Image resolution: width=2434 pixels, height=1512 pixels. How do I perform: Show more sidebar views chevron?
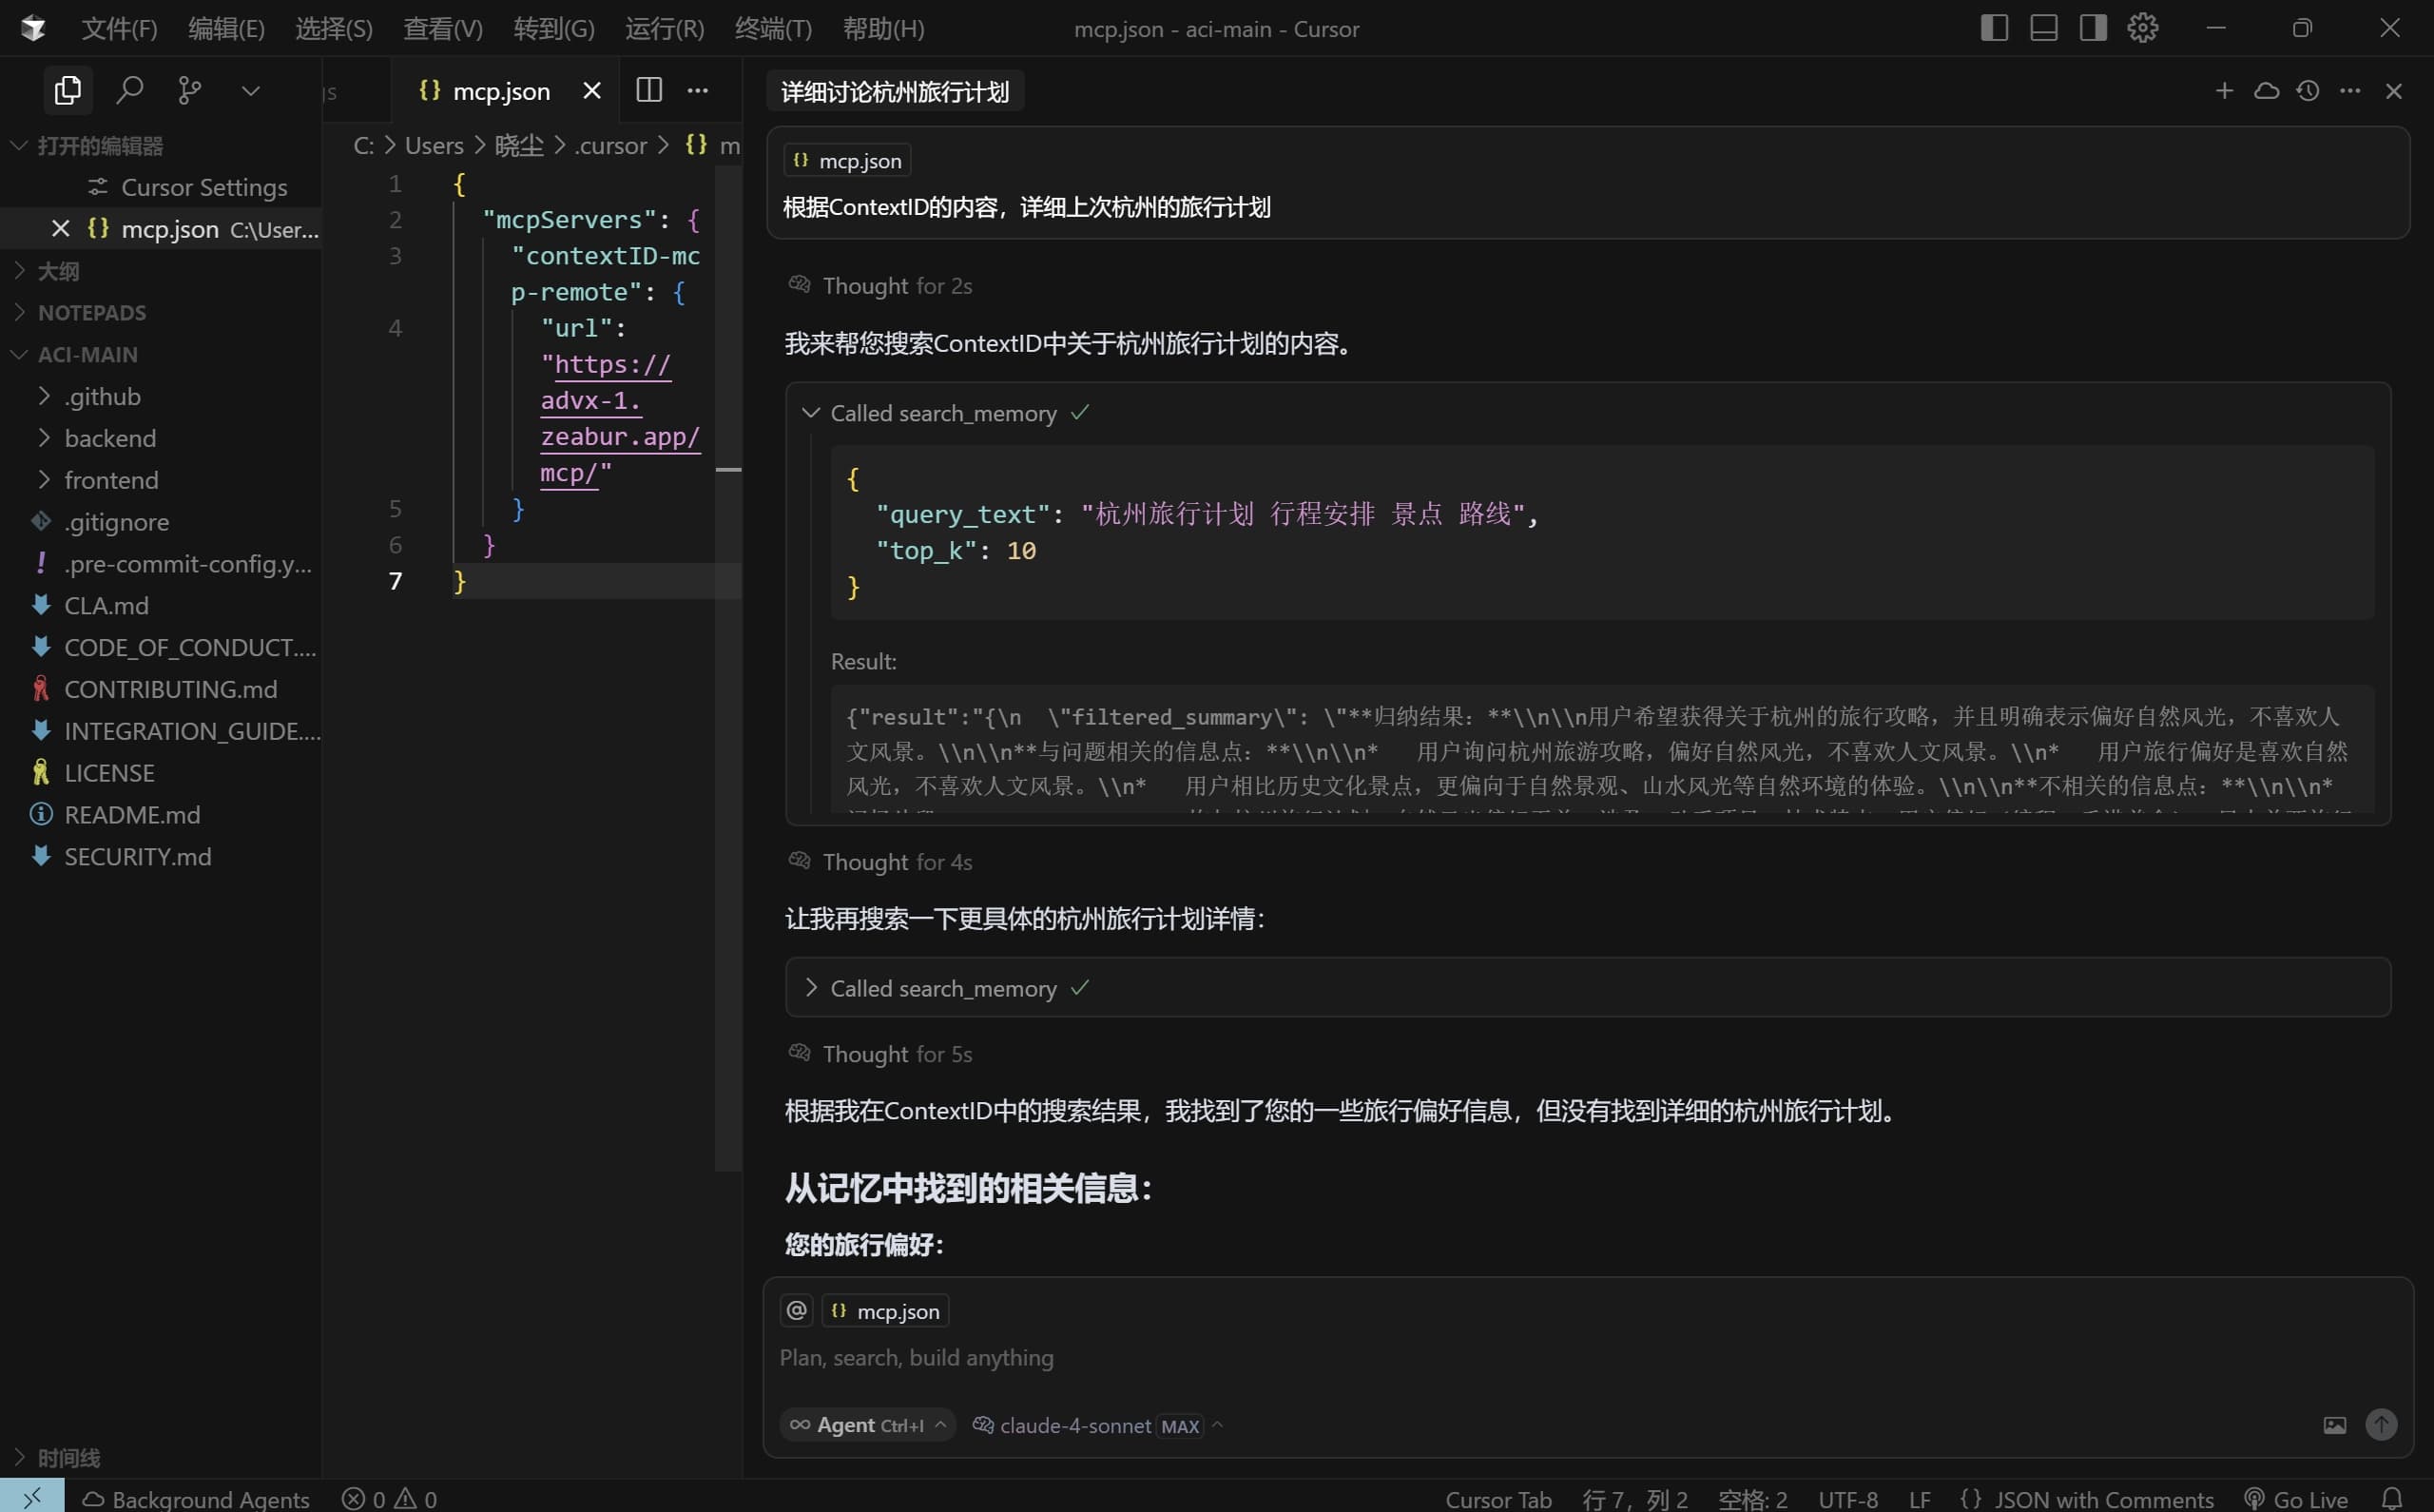pyautogui.click(x=251, y=91)
